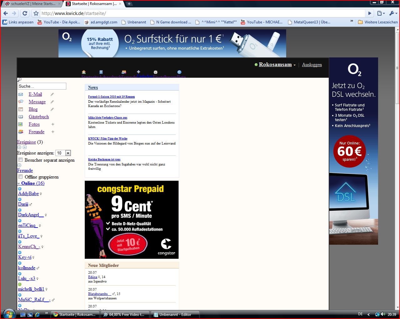Viewport: 400px width, 319px height.
Task: Click the Freunde people icon in top navigation
Action: point(124,72)
